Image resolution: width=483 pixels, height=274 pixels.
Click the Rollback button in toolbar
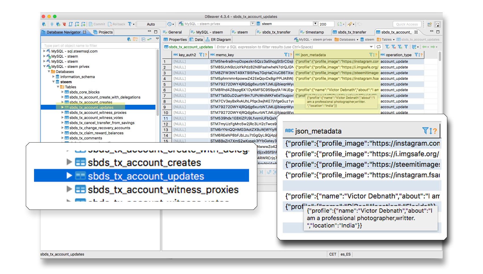tap(117, 24)
